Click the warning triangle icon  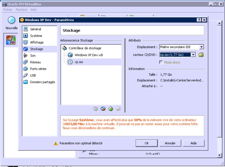click(56, 143)
